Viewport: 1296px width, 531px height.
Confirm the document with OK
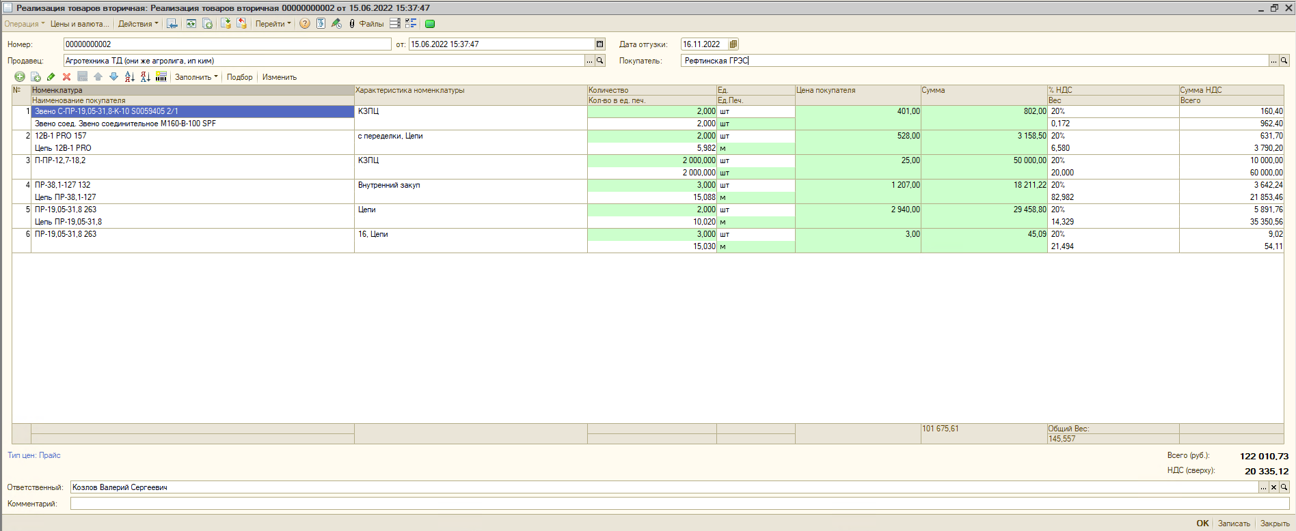click(1203, 523)
